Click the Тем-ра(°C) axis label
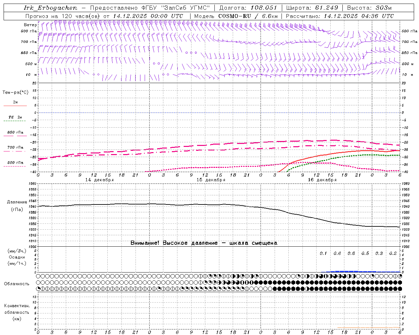This screenshot has height=335, width=419. [x=15, y=93]
